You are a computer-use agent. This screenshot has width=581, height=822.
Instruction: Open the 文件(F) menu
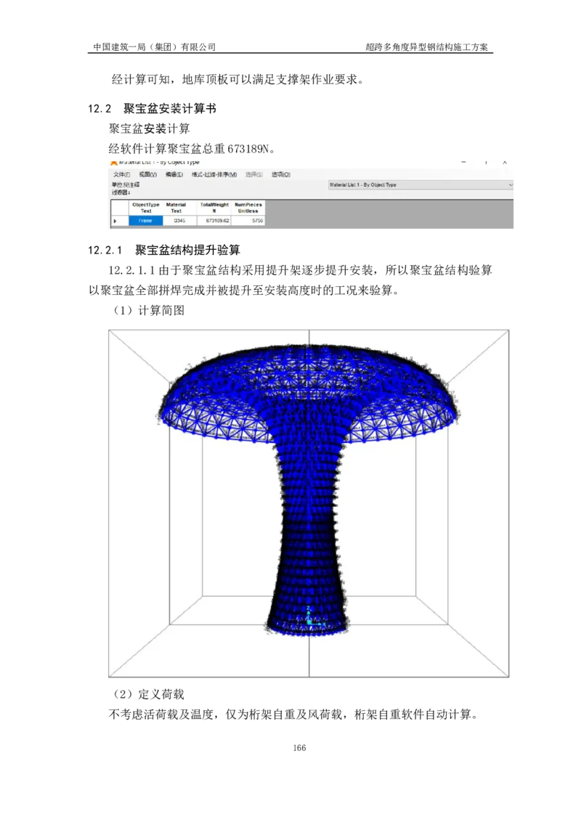pyautogui.click(x=121, y=175)
